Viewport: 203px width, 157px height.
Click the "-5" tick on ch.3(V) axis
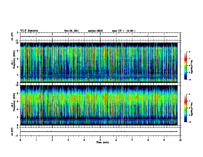(17, 136)
